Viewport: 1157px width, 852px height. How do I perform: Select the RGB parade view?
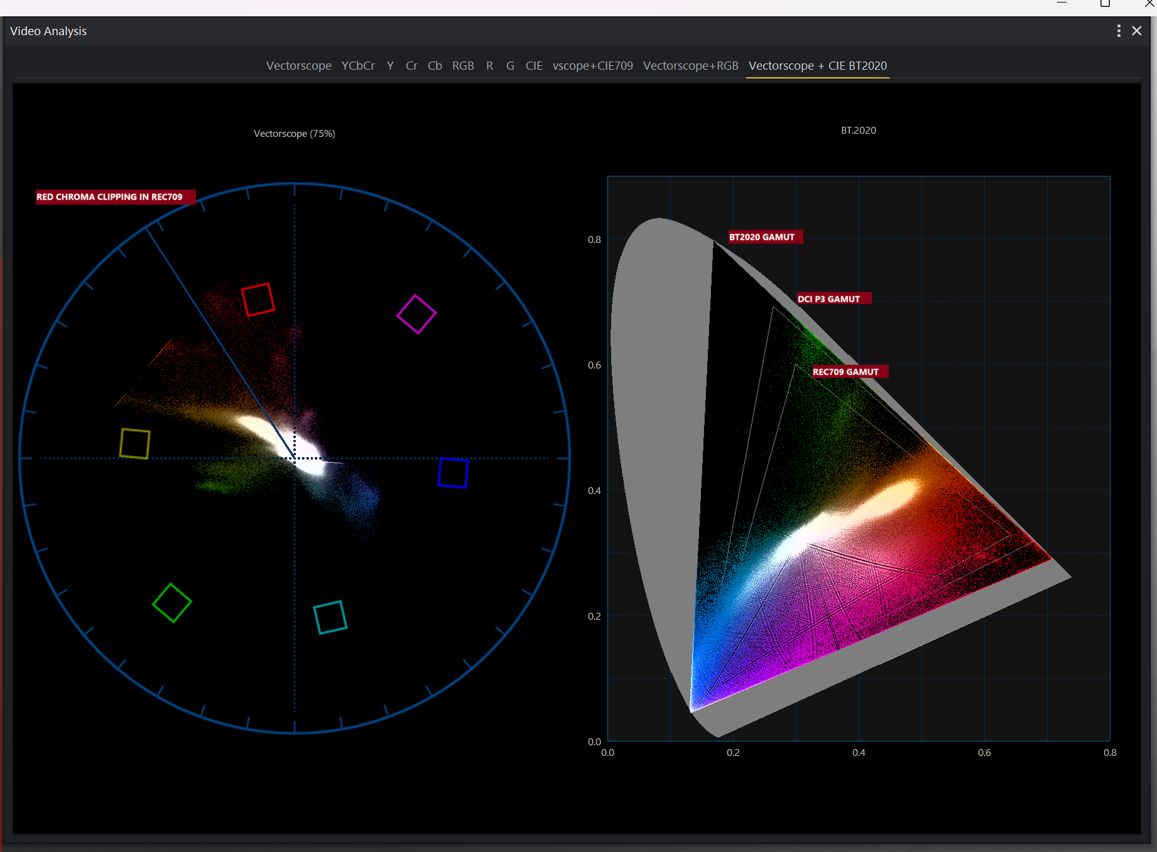click(463, 65)
